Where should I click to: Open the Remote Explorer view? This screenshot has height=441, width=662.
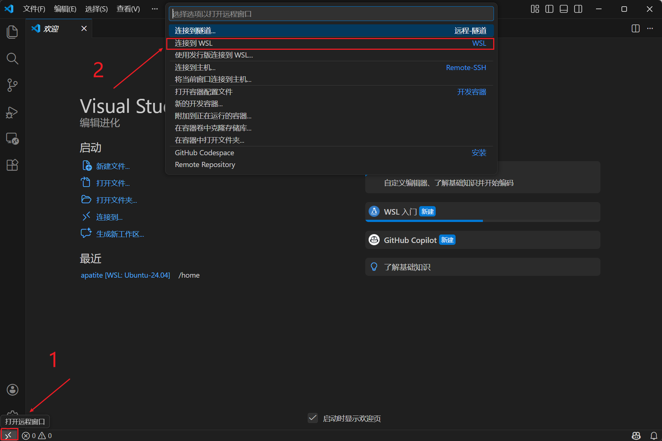point(12,138)
